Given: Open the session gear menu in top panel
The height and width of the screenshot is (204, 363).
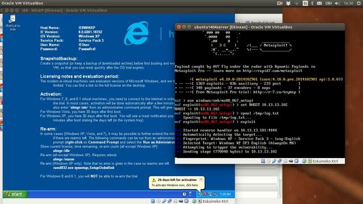Looking at the screenshot, I should coord(359,3).
